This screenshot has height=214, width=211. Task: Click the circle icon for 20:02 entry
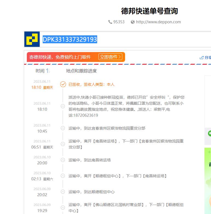63,192
